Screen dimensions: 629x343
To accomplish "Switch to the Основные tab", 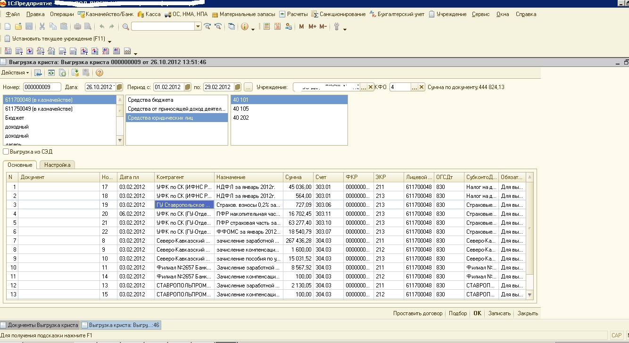I will (x=20, y=165).
